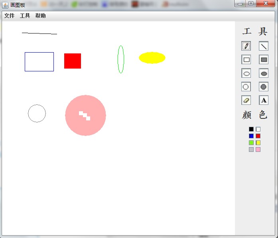Pick the filled Ellipse tool
This screenshot has height=238, width=278.
[x=264, y=73]
